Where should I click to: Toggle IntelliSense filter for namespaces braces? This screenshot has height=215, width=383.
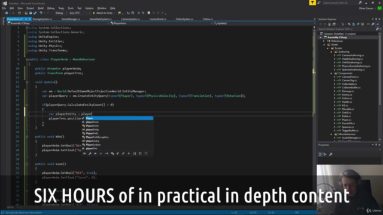click(135, 153)
